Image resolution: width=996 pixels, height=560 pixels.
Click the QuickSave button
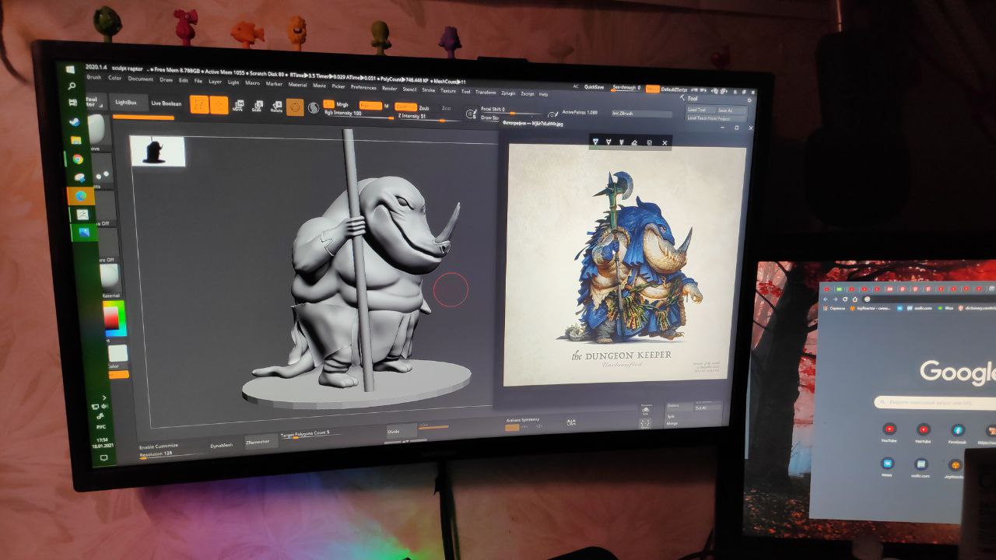[x=594, y=87]
